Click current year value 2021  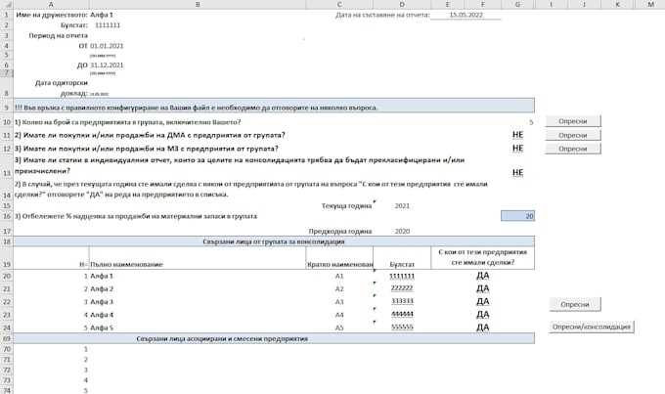tap(402, 206)
